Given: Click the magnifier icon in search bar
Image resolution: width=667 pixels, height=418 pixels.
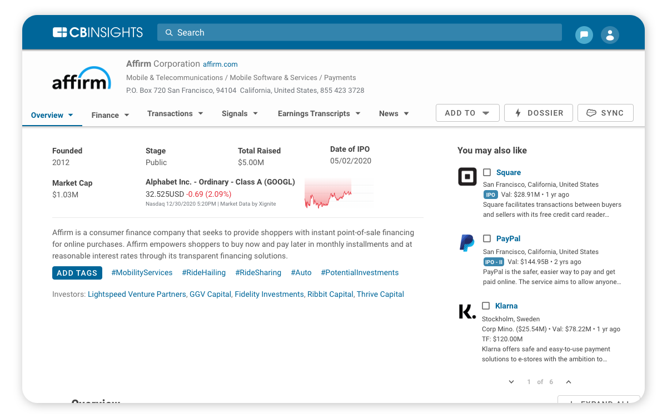Looking at the screenshot, I should click(x=169, y=32).
